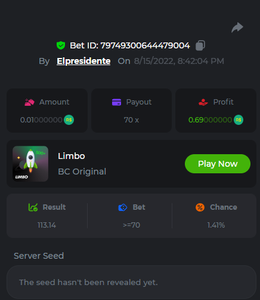This screenshot has height=300, width=260.
Task: Click the green Result chart icon
Action: point(33,207)
